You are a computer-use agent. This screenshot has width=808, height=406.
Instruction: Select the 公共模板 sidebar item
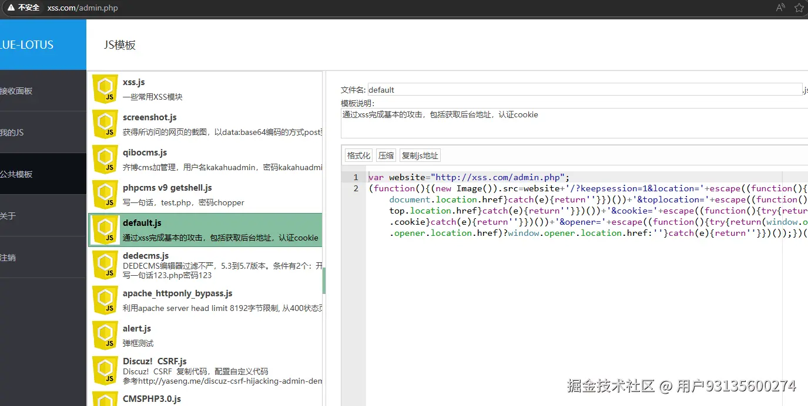[x=43, y=174]
